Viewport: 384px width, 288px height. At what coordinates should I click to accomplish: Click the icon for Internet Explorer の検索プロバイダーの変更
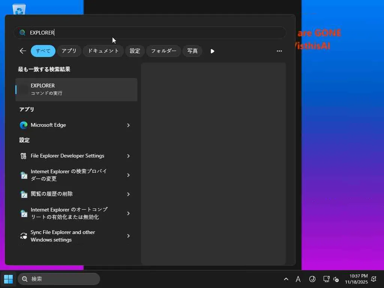(24, 175)
